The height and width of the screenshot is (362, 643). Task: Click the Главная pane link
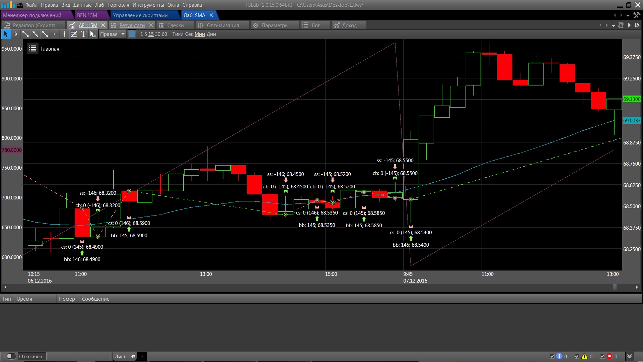point(50,49)
